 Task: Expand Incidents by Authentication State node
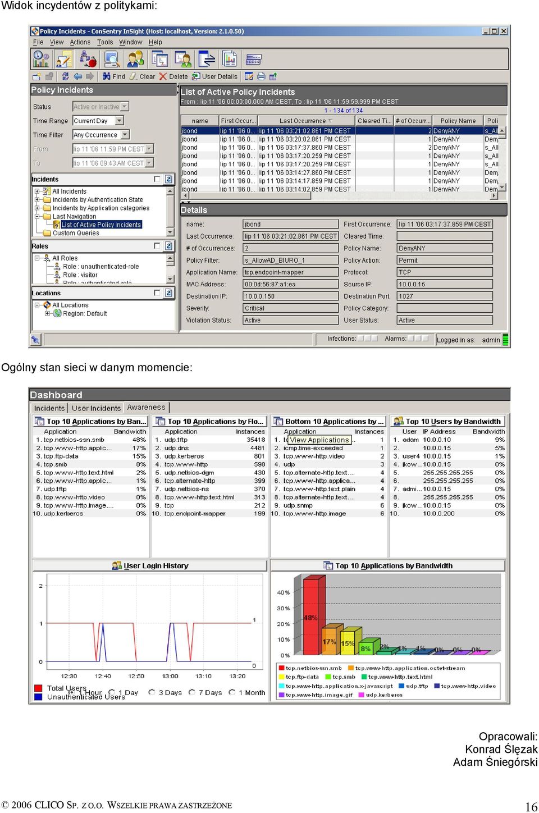pyautogui.click(x=38, y=199)
